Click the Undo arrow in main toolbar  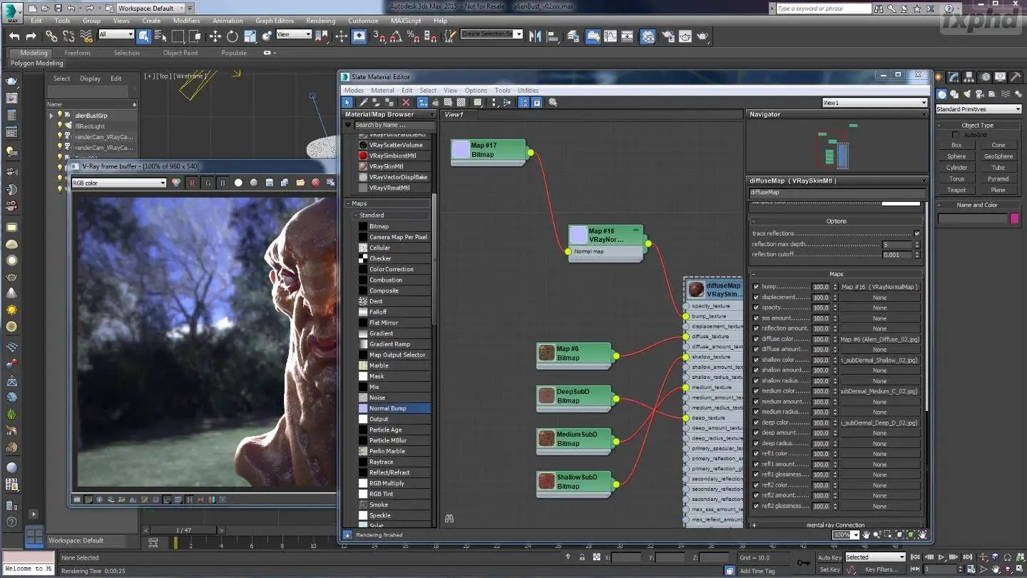pyautogui.click(x=14, y=36)
